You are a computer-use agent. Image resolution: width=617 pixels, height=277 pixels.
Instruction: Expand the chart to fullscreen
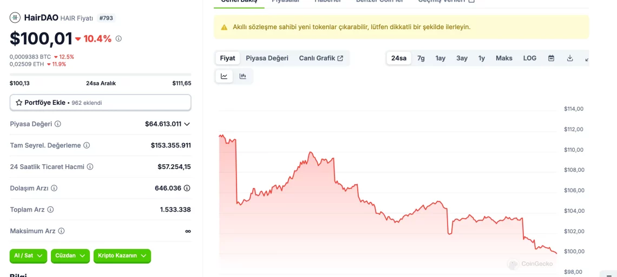click(587, 58)
